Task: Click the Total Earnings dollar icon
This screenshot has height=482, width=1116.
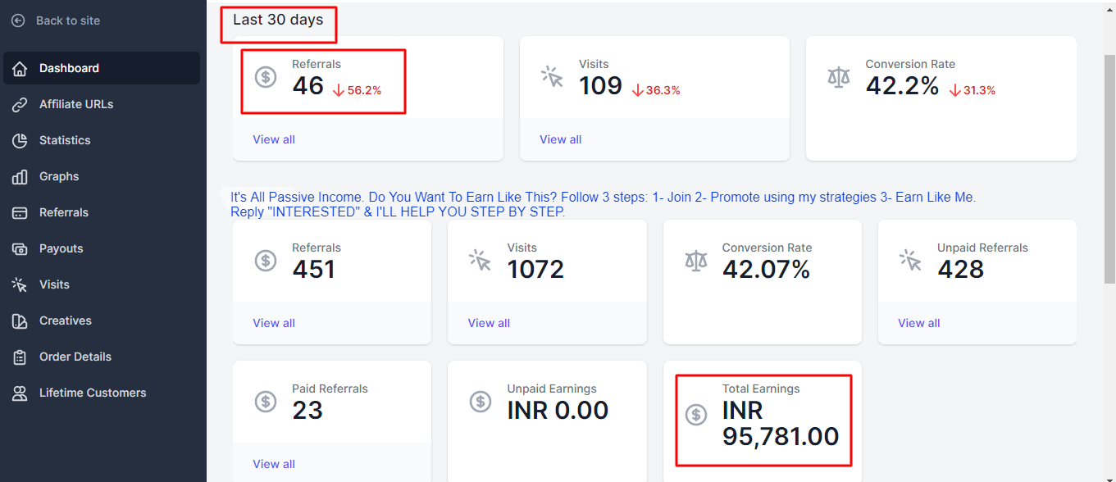Action: pyautogui.click(x=696, y=415)
